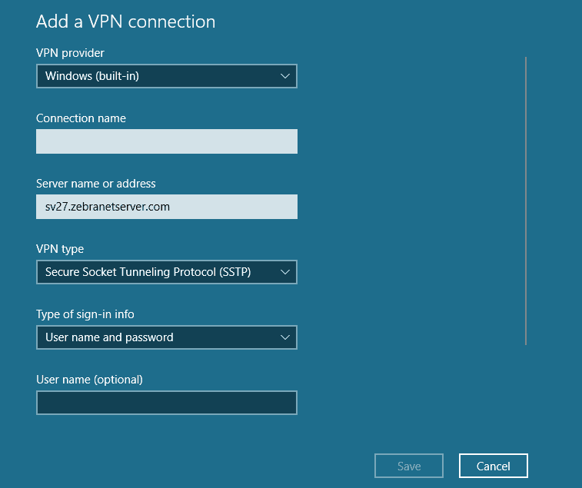Image resolution: width=582 pixels, height=488 pixels.
Task: Select the User name (optional) input box
Action: click(x=166, y=403)
